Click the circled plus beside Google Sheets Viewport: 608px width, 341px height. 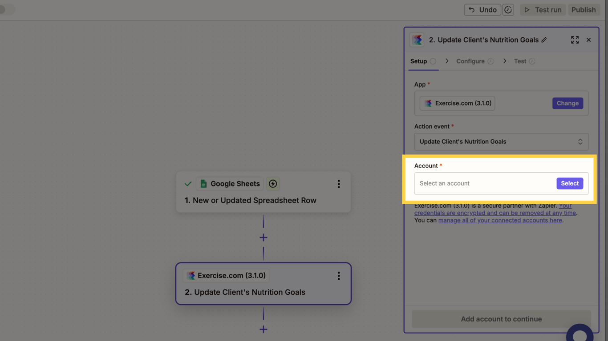point(272,183)
